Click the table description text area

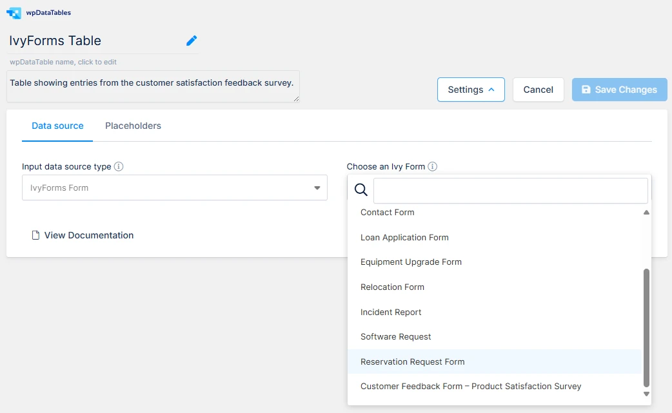[x=153, y=86]
